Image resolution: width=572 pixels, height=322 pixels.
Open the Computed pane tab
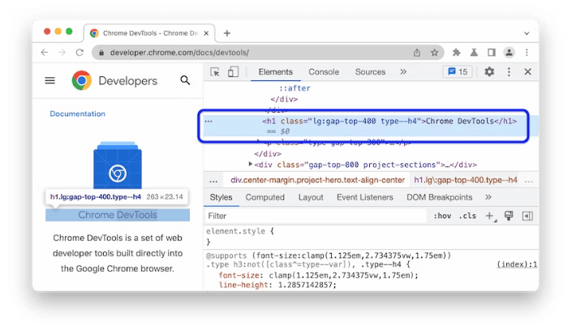(x=264, y=197)
